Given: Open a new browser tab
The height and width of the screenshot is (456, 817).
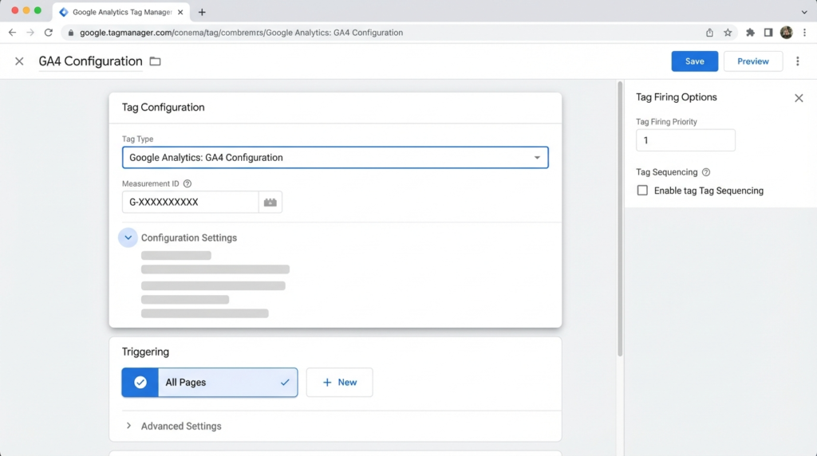Looking at the screenshot, I should tap(202, 12).
